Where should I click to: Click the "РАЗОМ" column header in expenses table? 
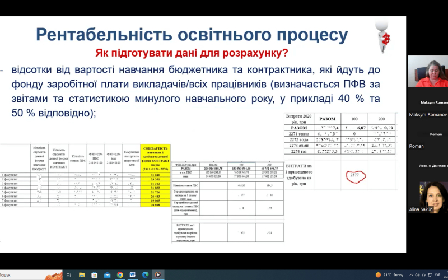pyautogui.click(x=328, y=119)
